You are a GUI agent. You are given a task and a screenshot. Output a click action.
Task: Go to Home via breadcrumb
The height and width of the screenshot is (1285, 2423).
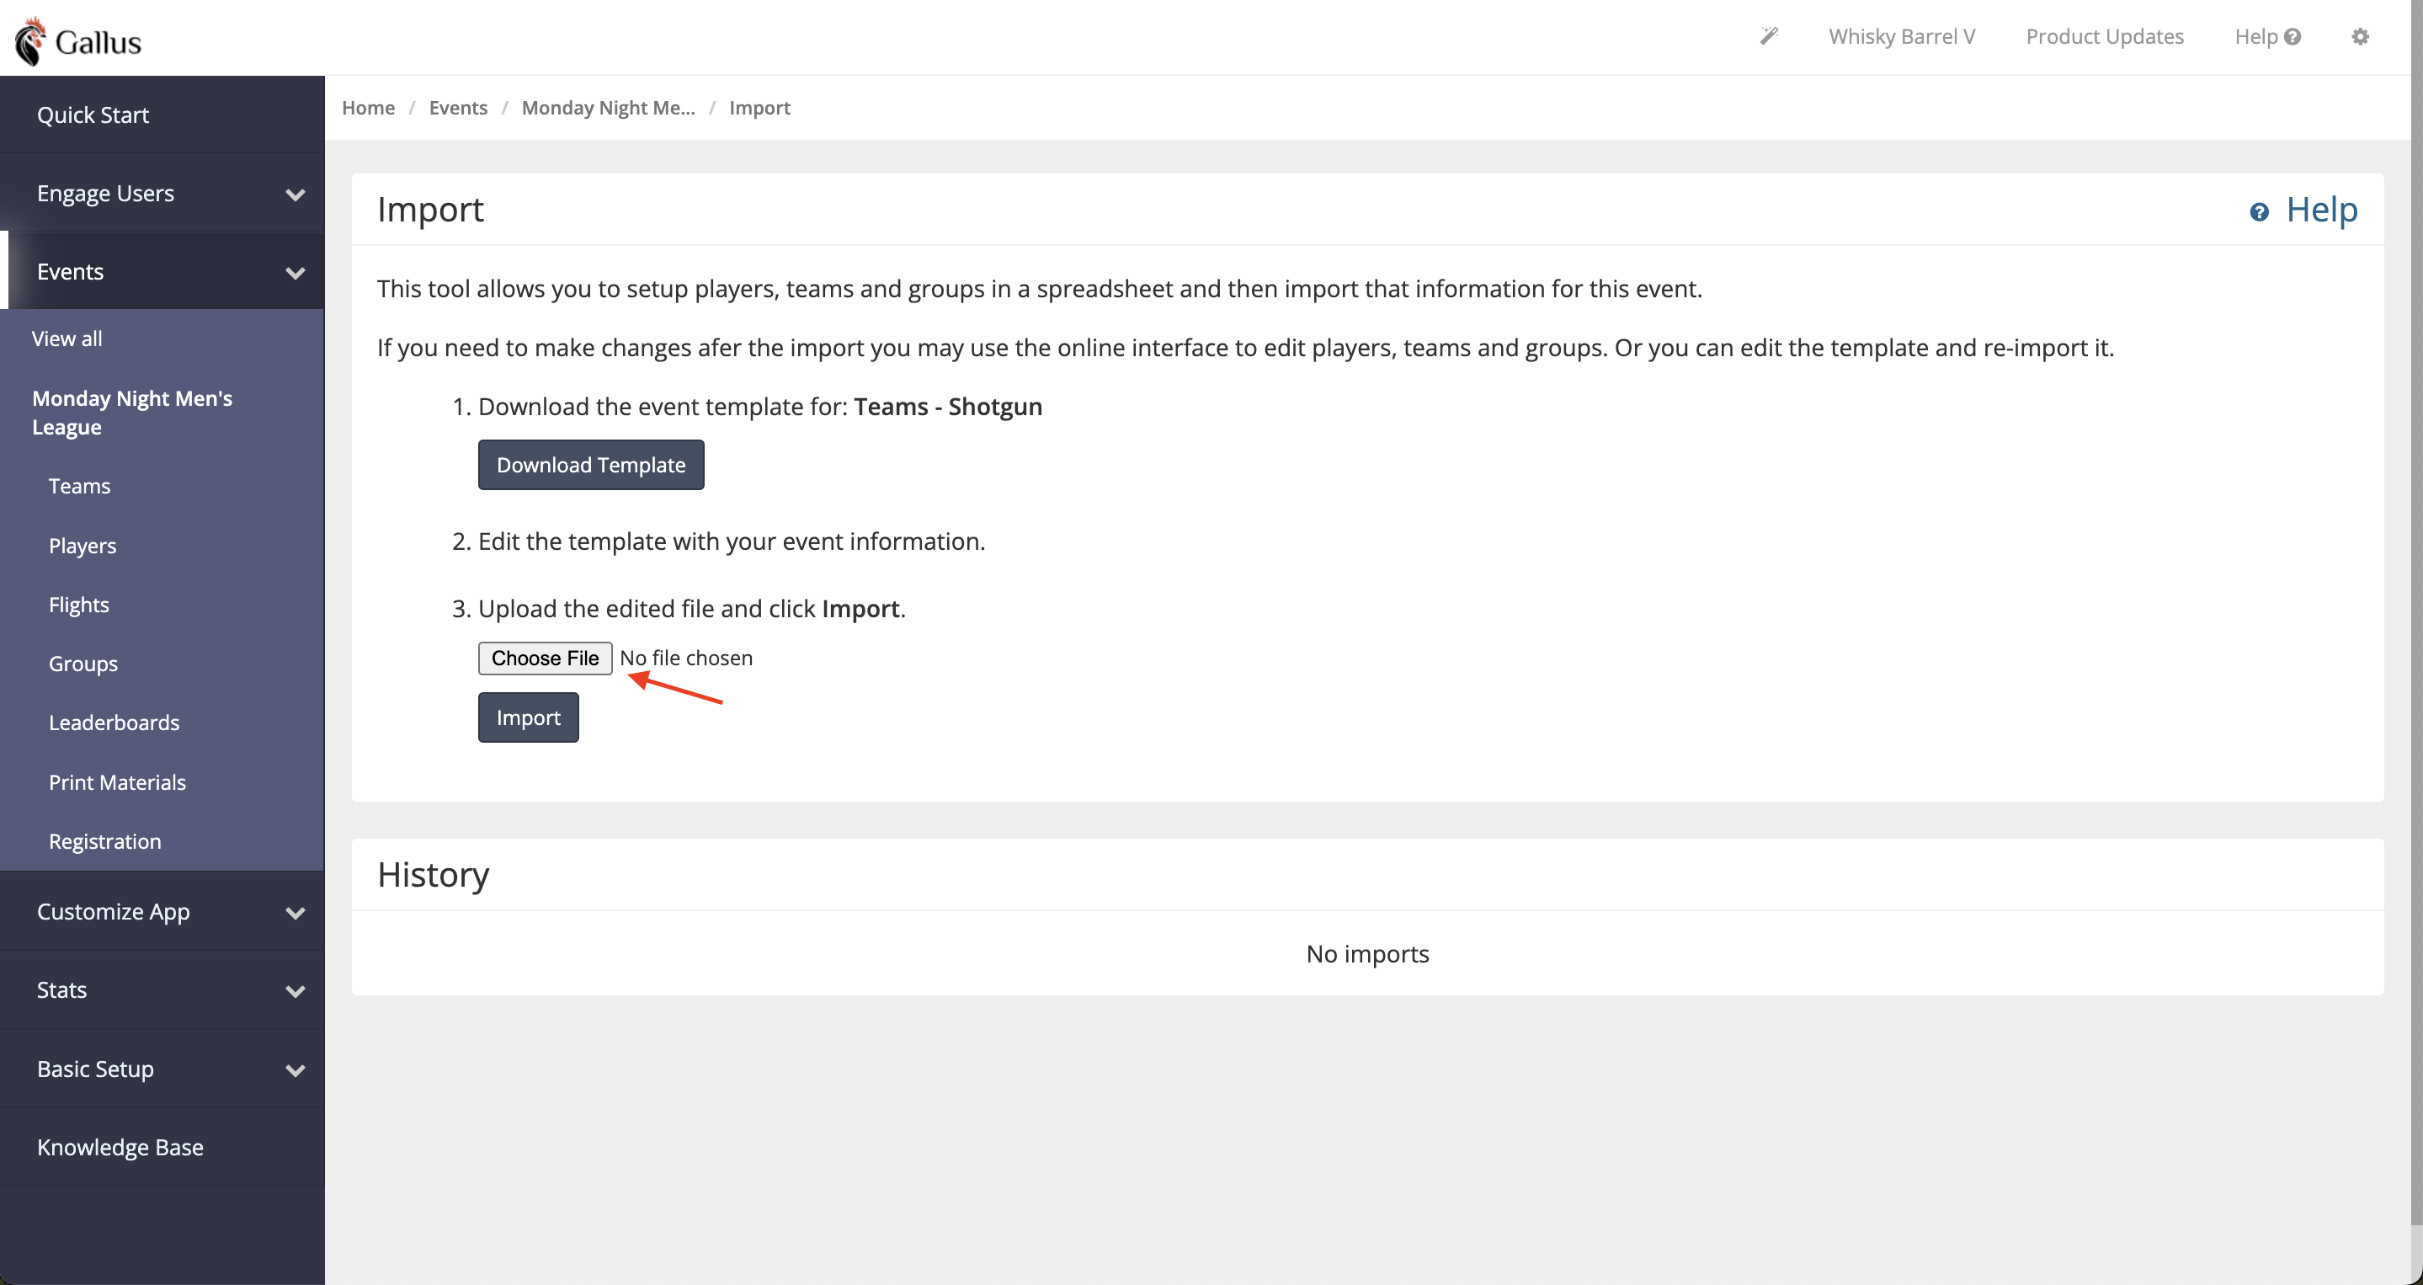(x=368, y=107)
